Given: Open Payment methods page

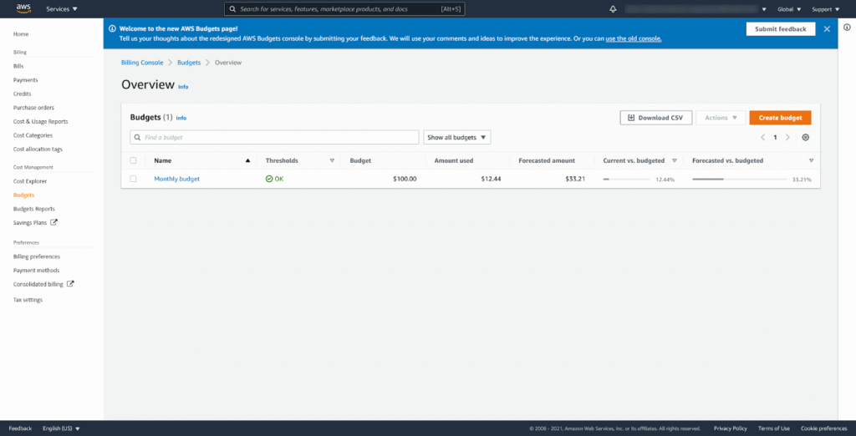Looking at the screenshot, I should (36, 270).
